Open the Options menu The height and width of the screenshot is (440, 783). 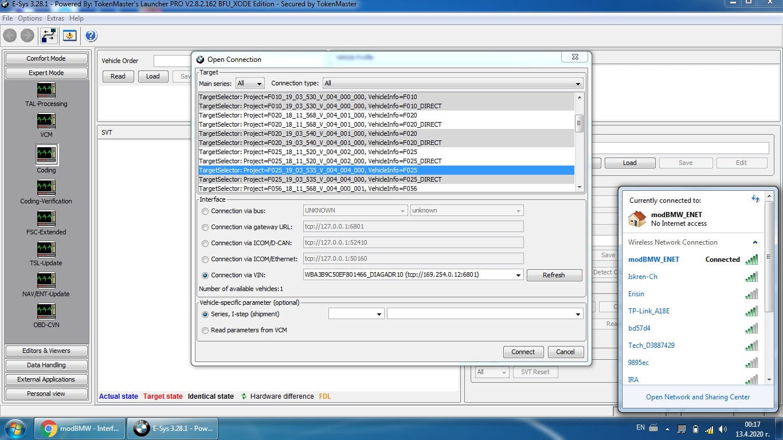29,18
